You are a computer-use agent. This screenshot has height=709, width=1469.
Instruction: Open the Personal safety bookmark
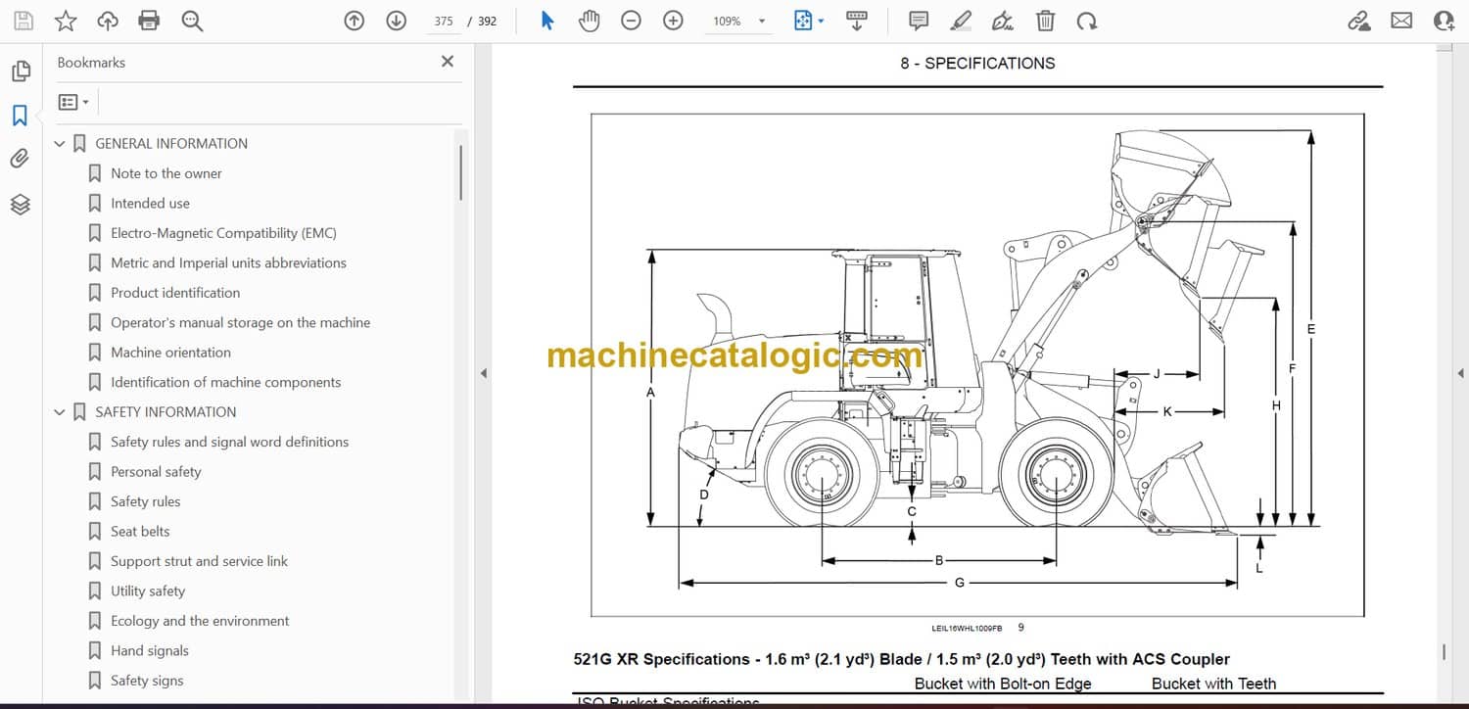(156, 472)
